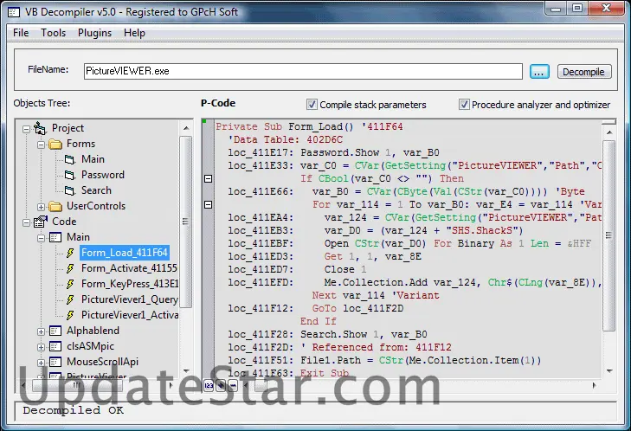Viewport: 631px width, 431px height.
Task: Toggle Compile stack parameters checkbox
Action: (312, 105)
